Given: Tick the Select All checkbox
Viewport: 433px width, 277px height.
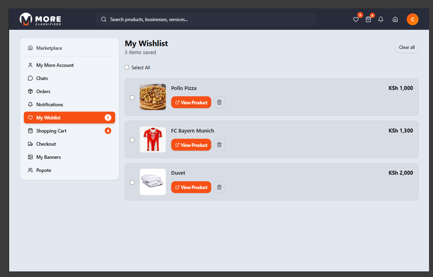Looking at the screenshot, I should coord(127,67).
